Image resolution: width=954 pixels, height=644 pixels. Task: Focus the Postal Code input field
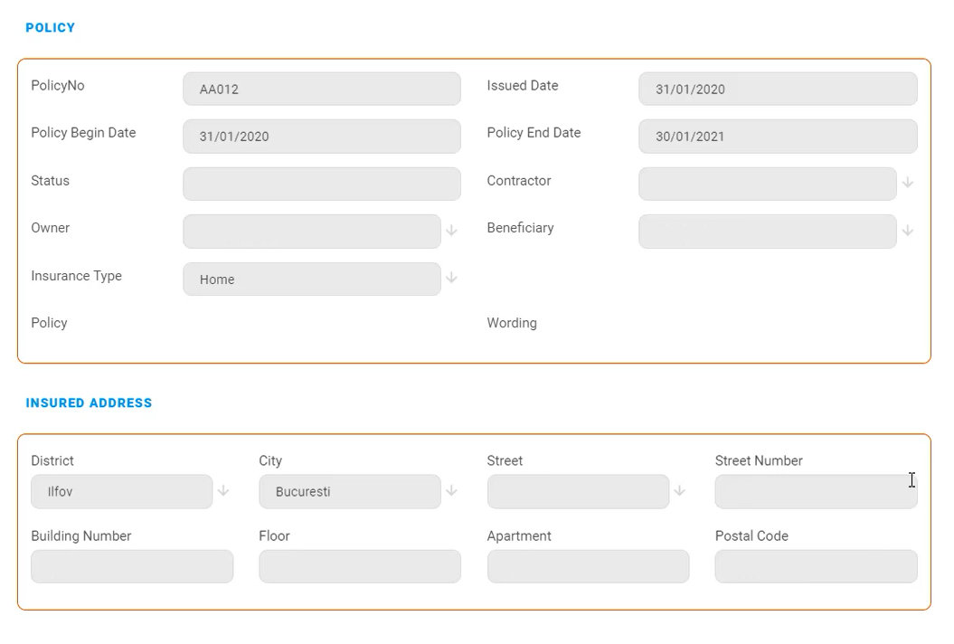coord(815,566)
